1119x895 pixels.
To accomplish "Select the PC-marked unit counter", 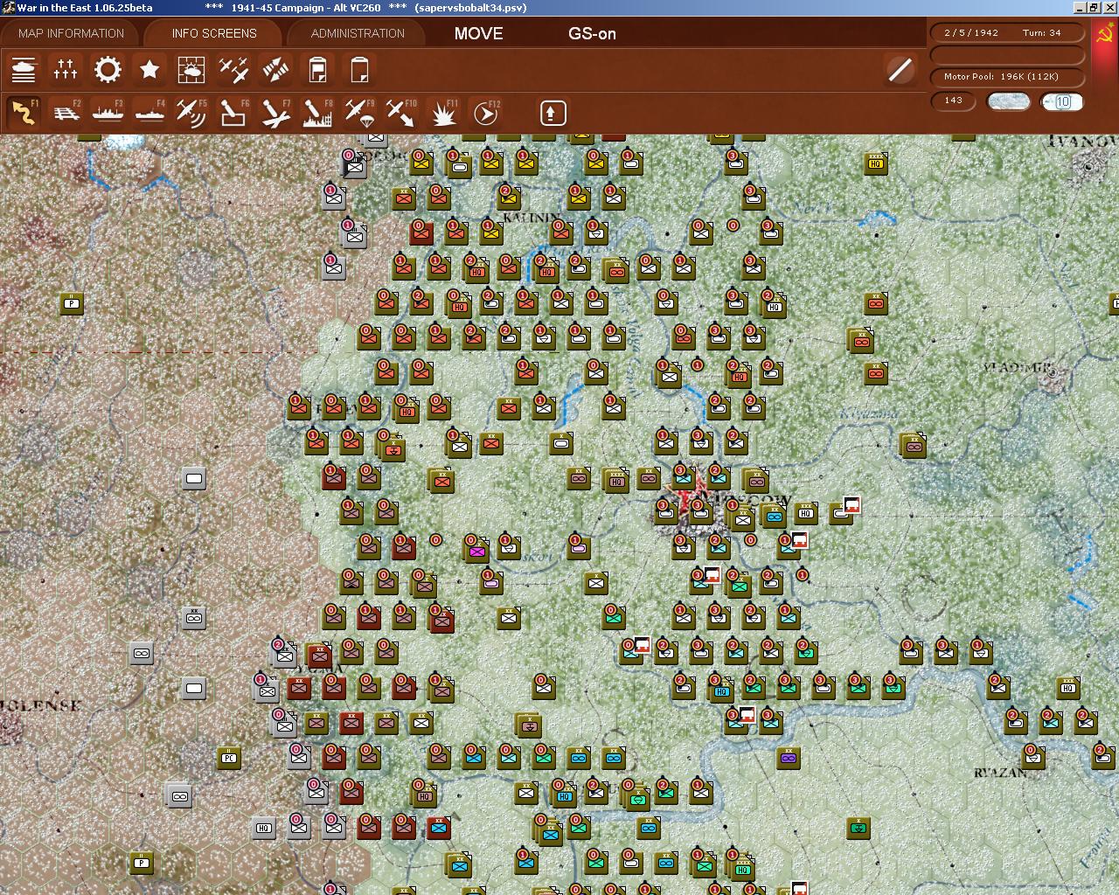I will click(228, 757).
